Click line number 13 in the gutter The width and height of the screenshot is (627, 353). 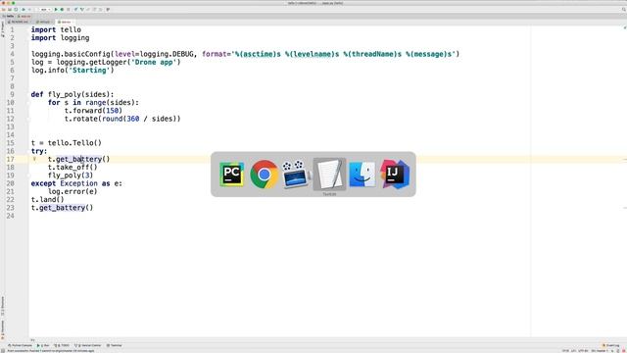click(10, 126)
